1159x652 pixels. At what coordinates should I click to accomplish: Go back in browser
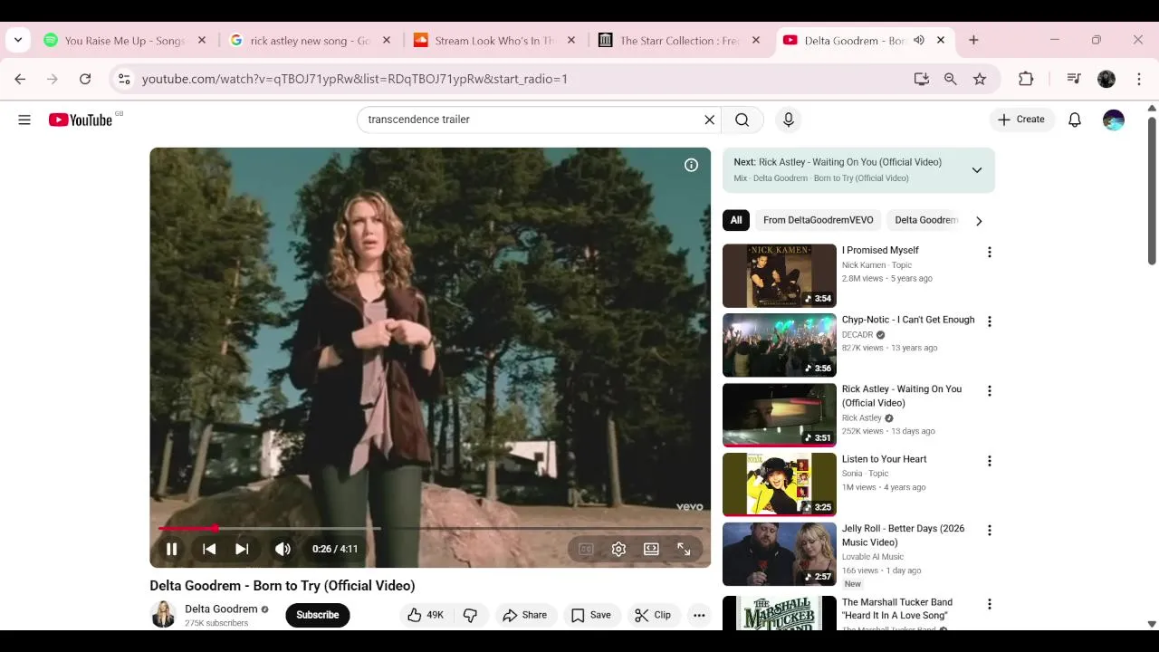tap(20, 79)
